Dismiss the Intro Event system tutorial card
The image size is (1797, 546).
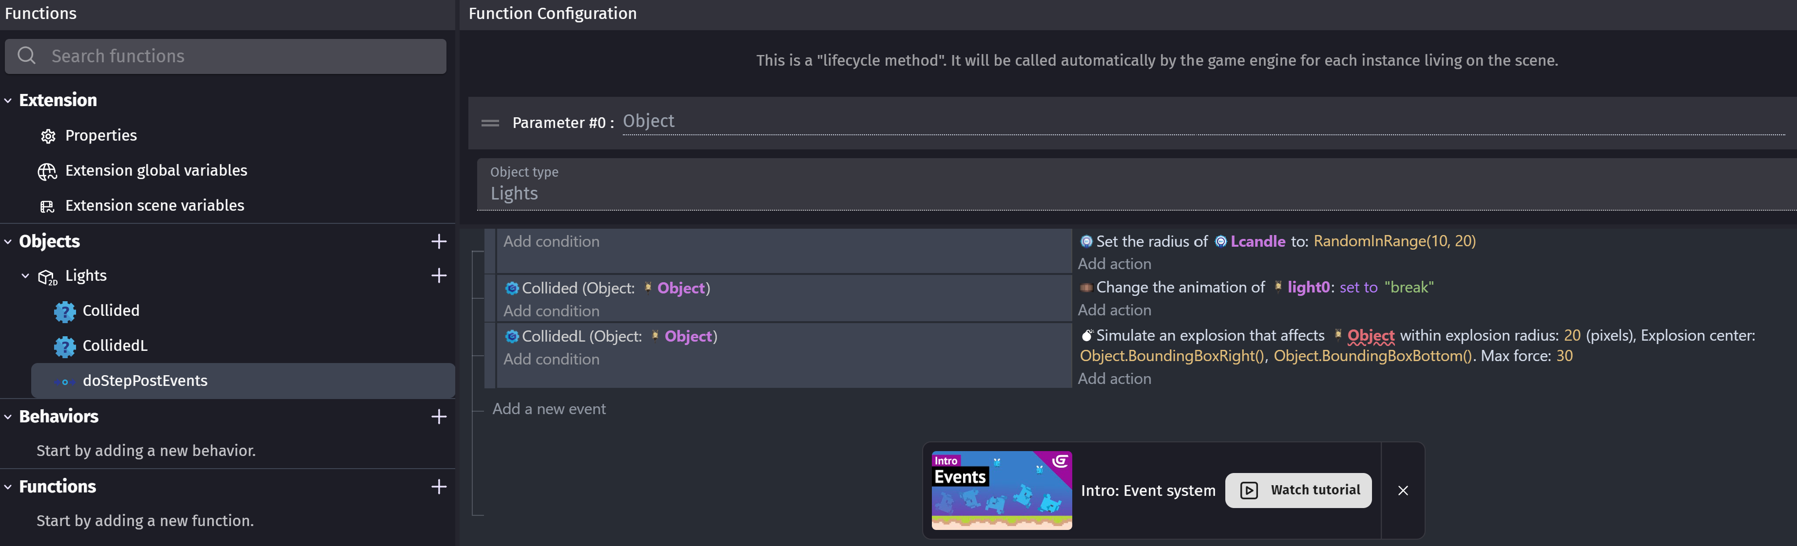(x=1403, y=491)
